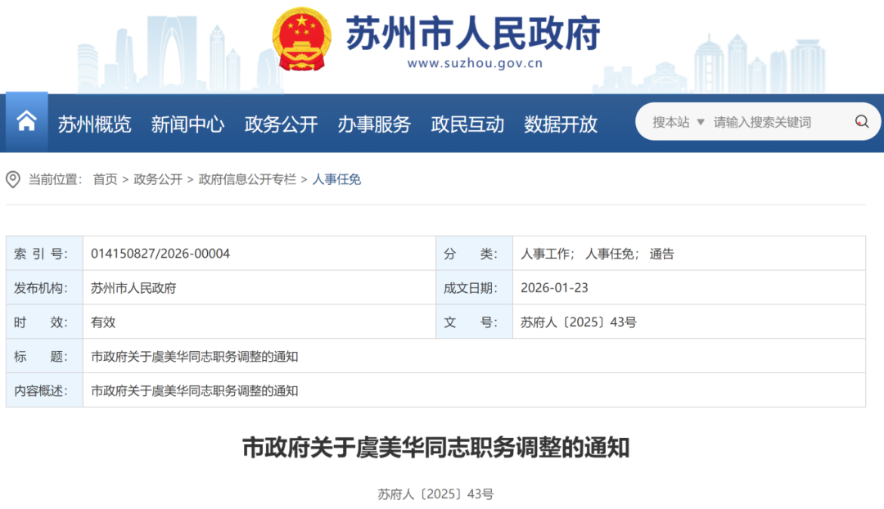Screen dimensions: 884x509
Task: Click www.suzhou.gov.cn under the title
Action: point(475,63)
